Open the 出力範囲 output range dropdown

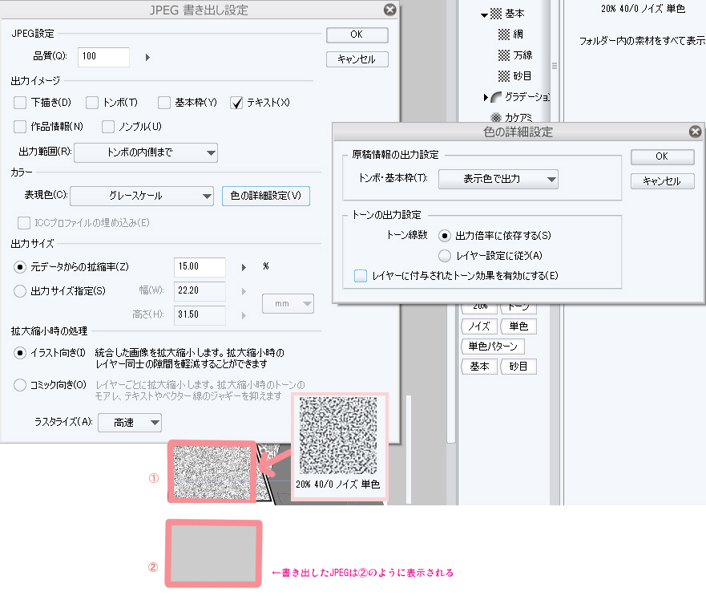tap(146, 152)
